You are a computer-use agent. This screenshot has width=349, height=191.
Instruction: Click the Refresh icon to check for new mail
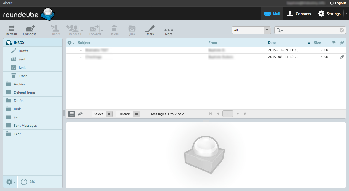[11, 30]
